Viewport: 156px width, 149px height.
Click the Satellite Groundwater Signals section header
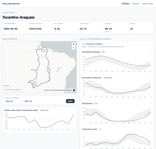click(95, 39)
